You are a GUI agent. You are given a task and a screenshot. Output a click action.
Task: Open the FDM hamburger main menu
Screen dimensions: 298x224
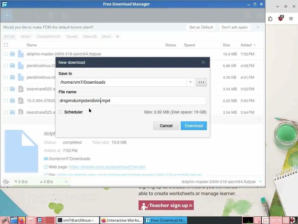tap(259, 15)
